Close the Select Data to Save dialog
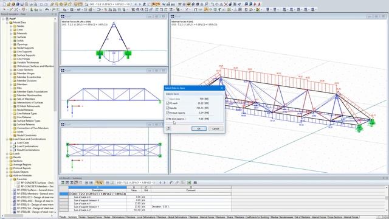Screen dimensions: 389x219 click(222, 88)
